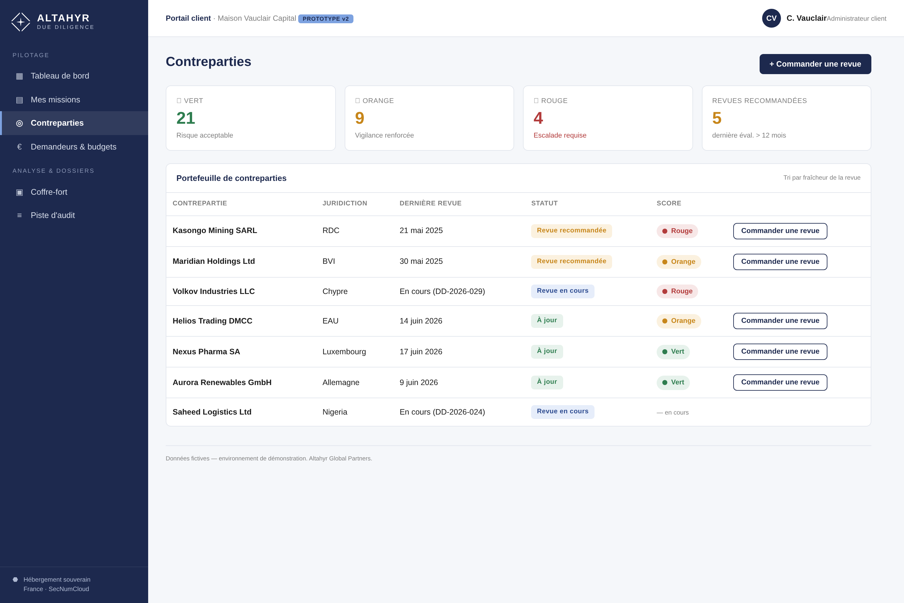Order a review for Kasongo Mining SARL
The height and width of the screenshot is (603, 904).
point(780,231)
